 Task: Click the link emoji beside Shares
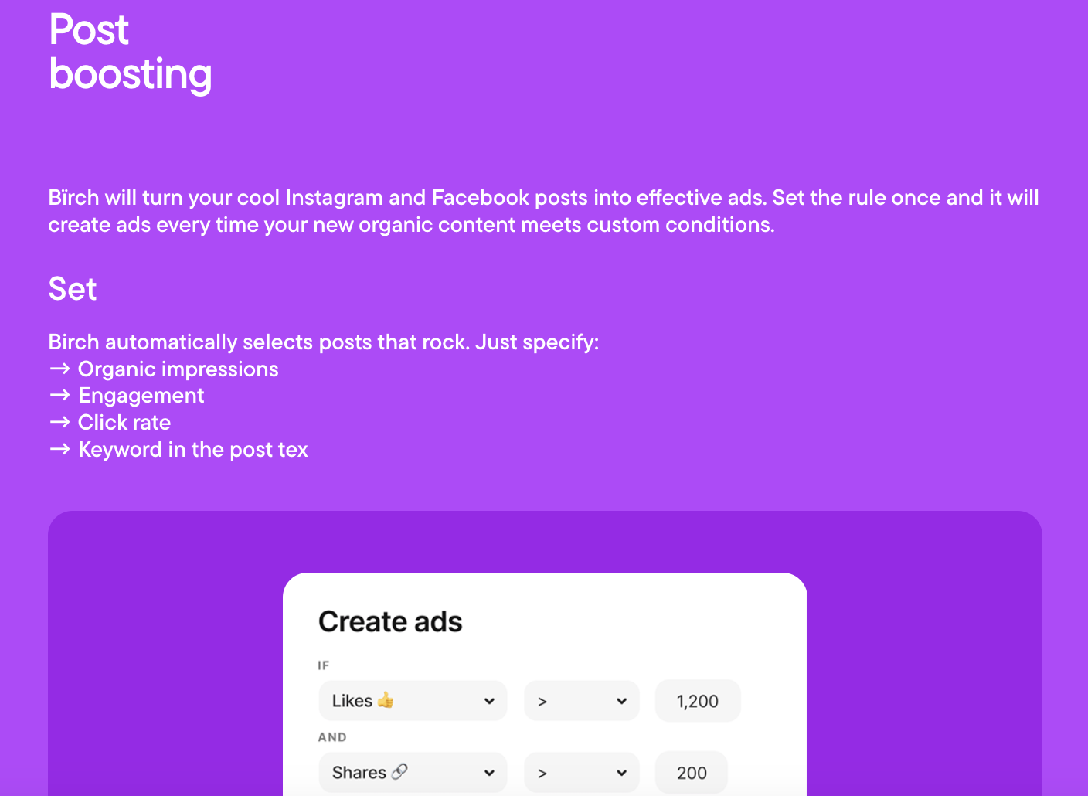click(x=399, y=771)
